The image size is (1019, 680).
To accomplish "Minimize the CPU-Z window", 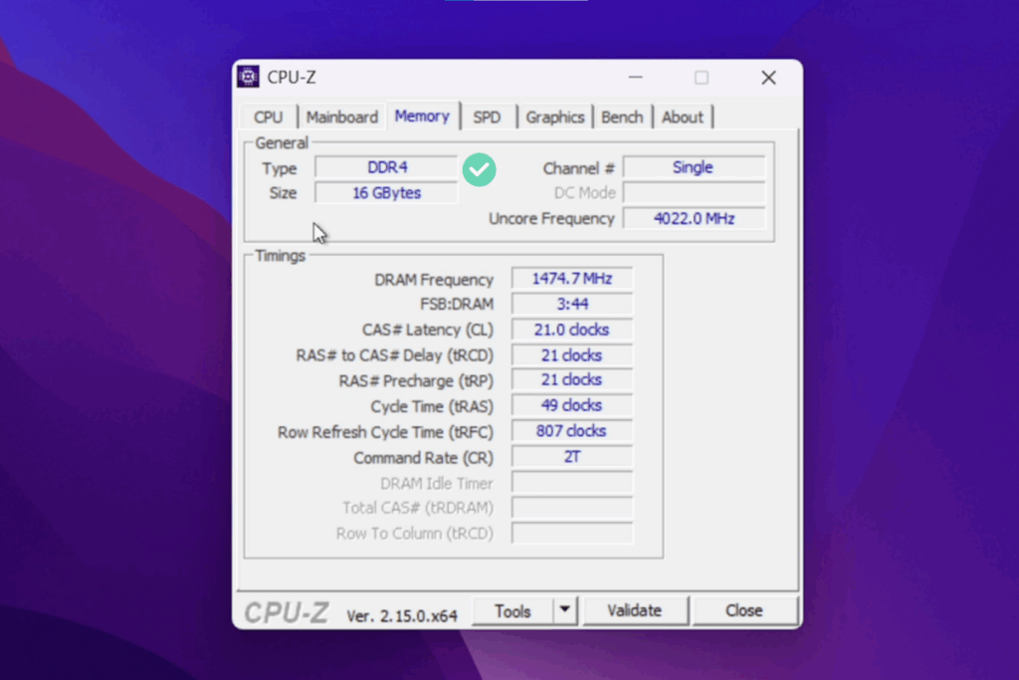I will point(636,78).
